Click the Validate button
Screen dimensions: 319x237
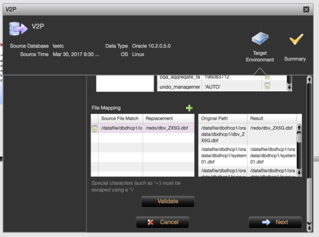click(168, 201)
